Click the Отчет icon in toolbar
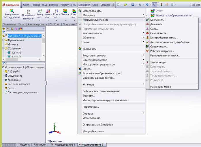 153,11
